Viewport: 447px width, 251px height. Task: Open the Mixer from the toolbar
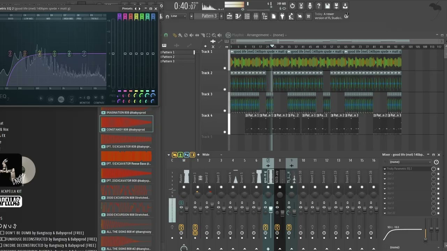(x=256, y=16)
